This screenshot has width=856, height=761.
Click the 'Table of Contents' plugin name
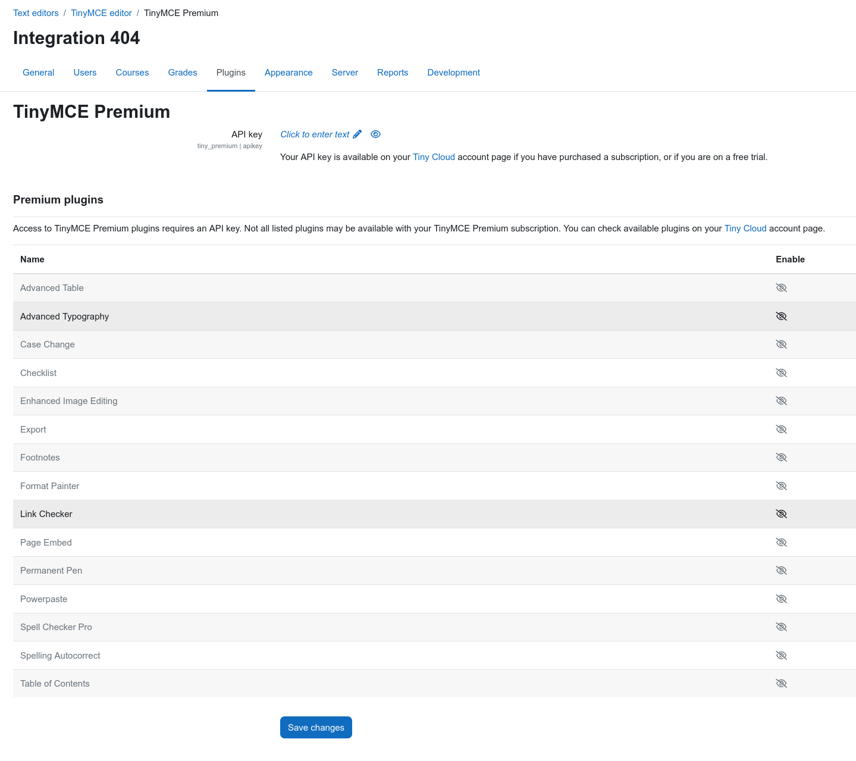click(55, 684)
